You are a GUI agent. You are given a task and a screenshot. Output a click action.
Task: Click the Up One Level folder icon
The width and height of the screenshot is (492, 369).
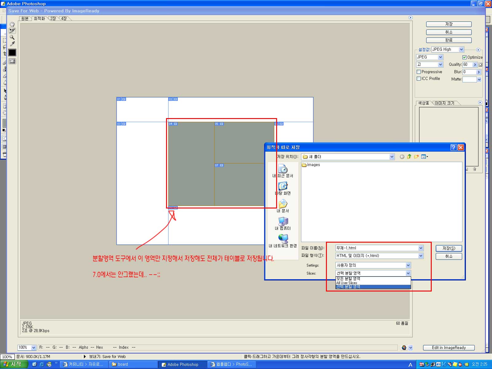click(x=409, y=157)
